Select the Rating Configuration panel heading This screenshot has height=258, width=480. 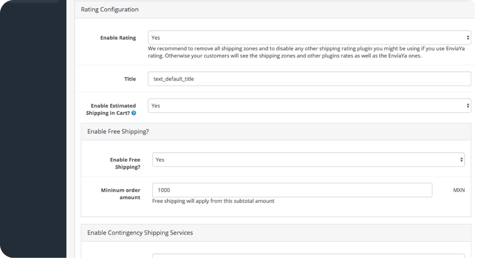(110, 10)
